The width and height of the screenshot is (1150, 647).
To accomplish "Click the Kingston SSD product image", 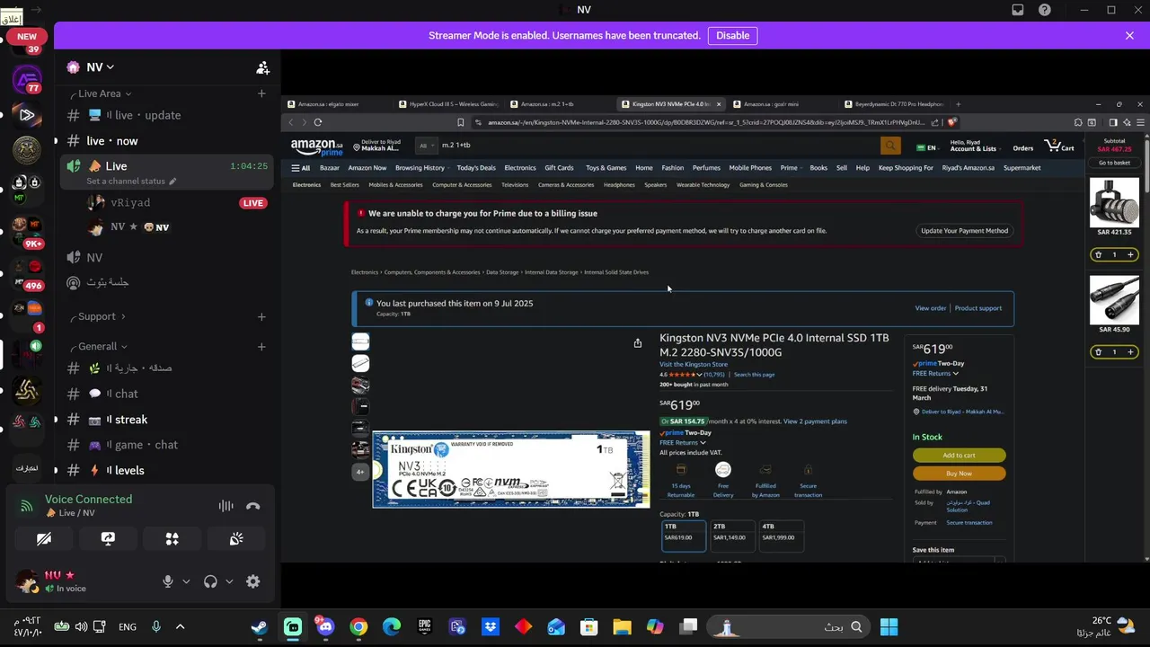I will tap(511, 470).
